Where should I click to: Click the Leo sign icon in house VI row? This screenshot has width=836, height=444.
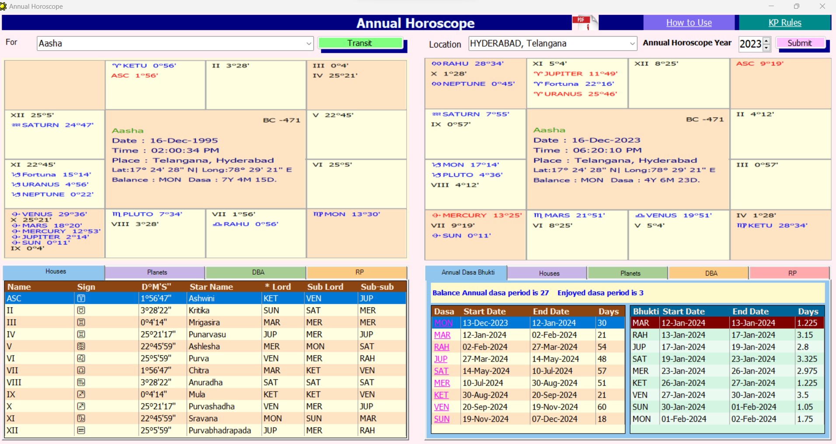coord(81,358)
